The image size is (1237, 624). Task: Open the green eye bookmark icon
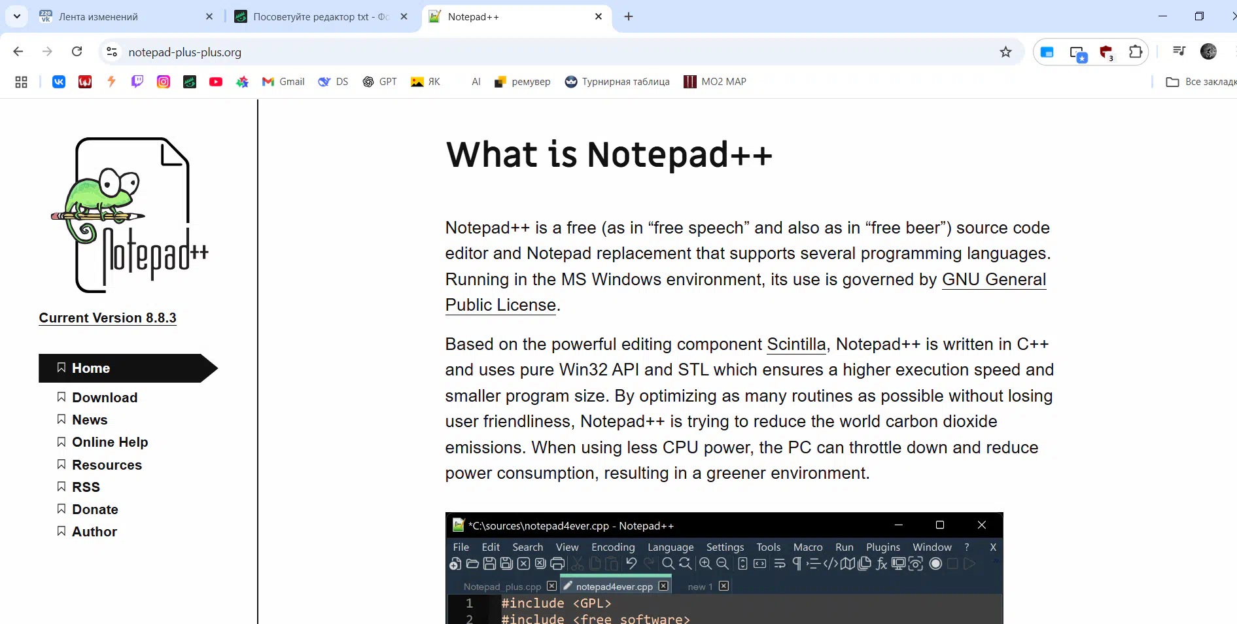(190, 82)
